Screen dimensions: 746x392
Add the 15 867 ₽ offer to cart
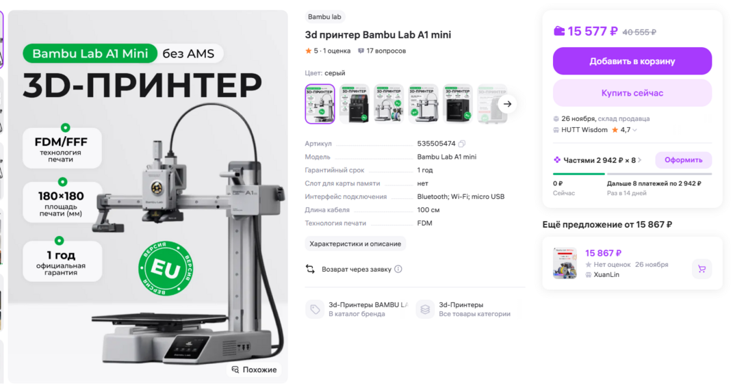point(702,269)
